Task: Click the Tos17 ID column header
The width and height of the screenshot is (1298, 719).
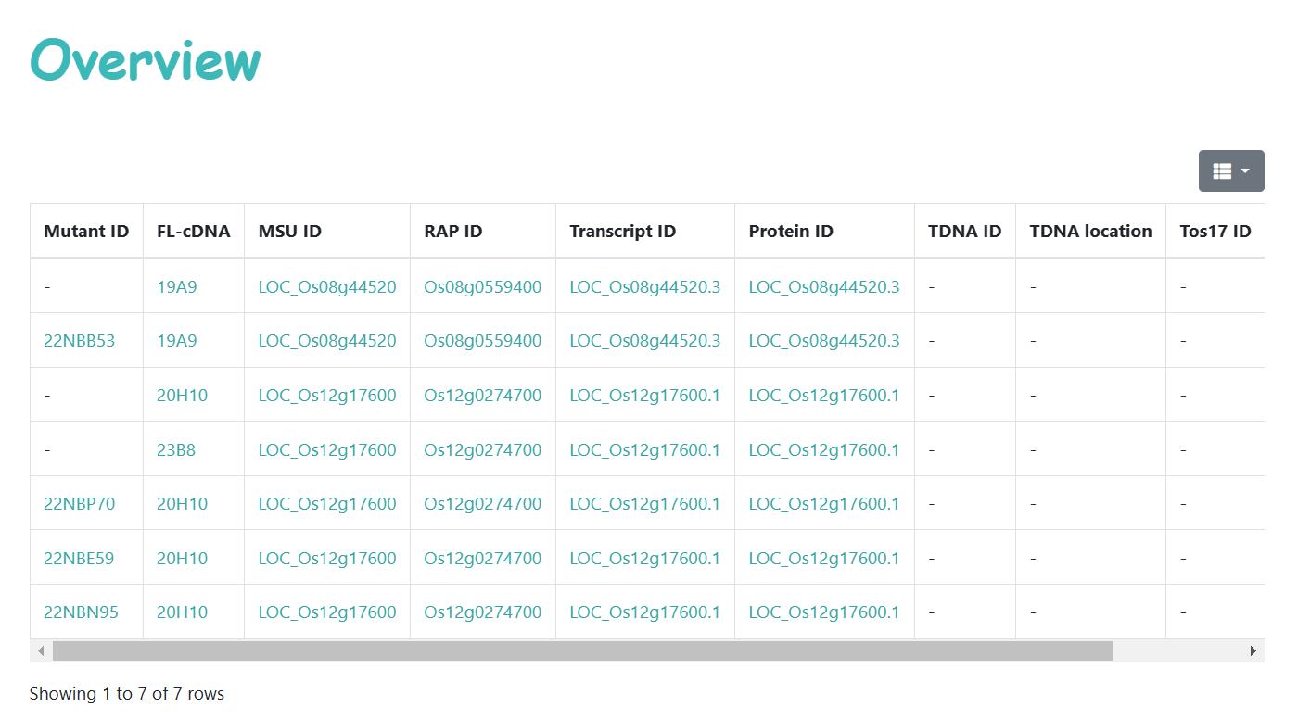Action: click(1215, 232)
